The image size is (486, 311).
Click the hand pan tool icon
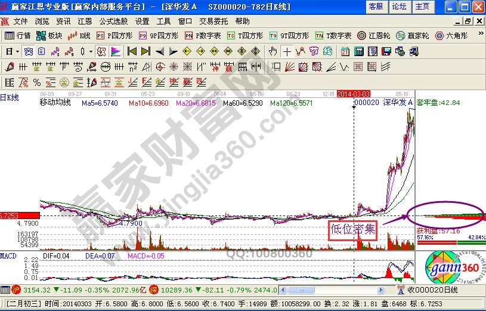click(273, 51)
